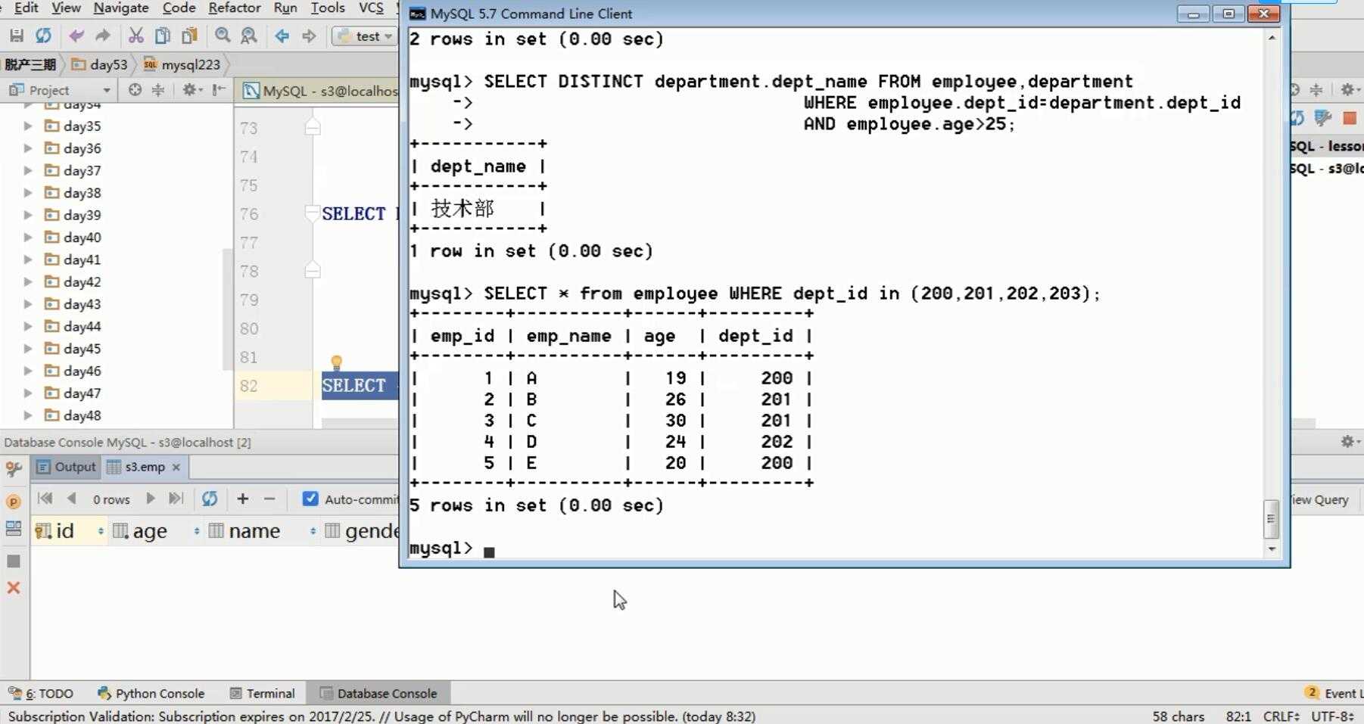
Task: Open the VCS menu
Action: tap(370, 8)
